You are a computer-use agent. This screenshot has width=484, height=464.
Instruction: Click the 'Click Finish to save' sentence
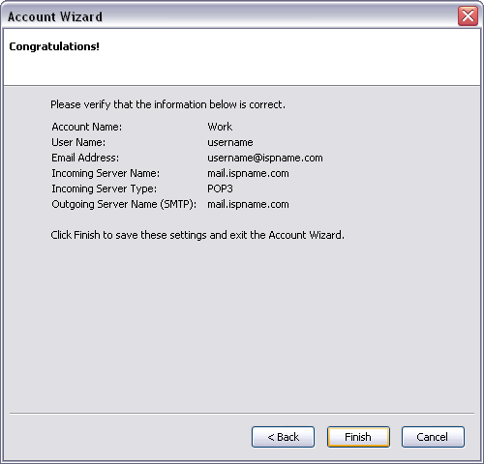tap(197, 235)
